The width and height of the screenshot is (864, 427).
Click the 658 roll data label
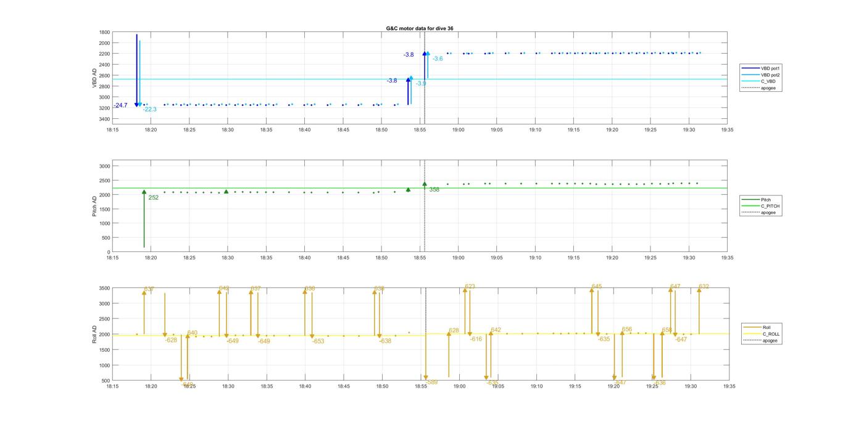click(x=667, y=330)
